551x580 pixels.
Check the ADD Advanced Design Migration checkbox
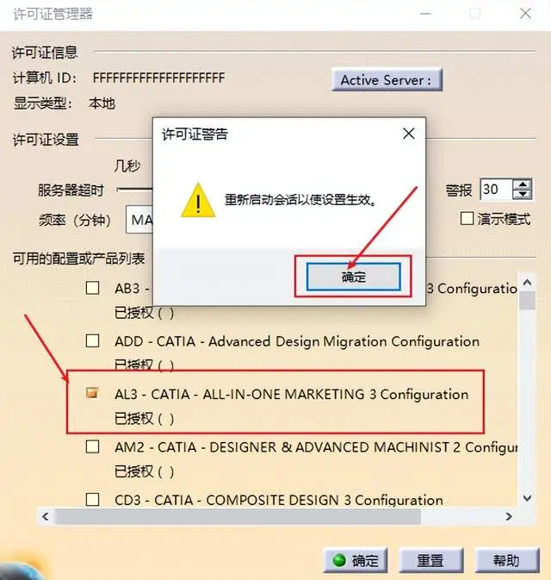(92, 340)
